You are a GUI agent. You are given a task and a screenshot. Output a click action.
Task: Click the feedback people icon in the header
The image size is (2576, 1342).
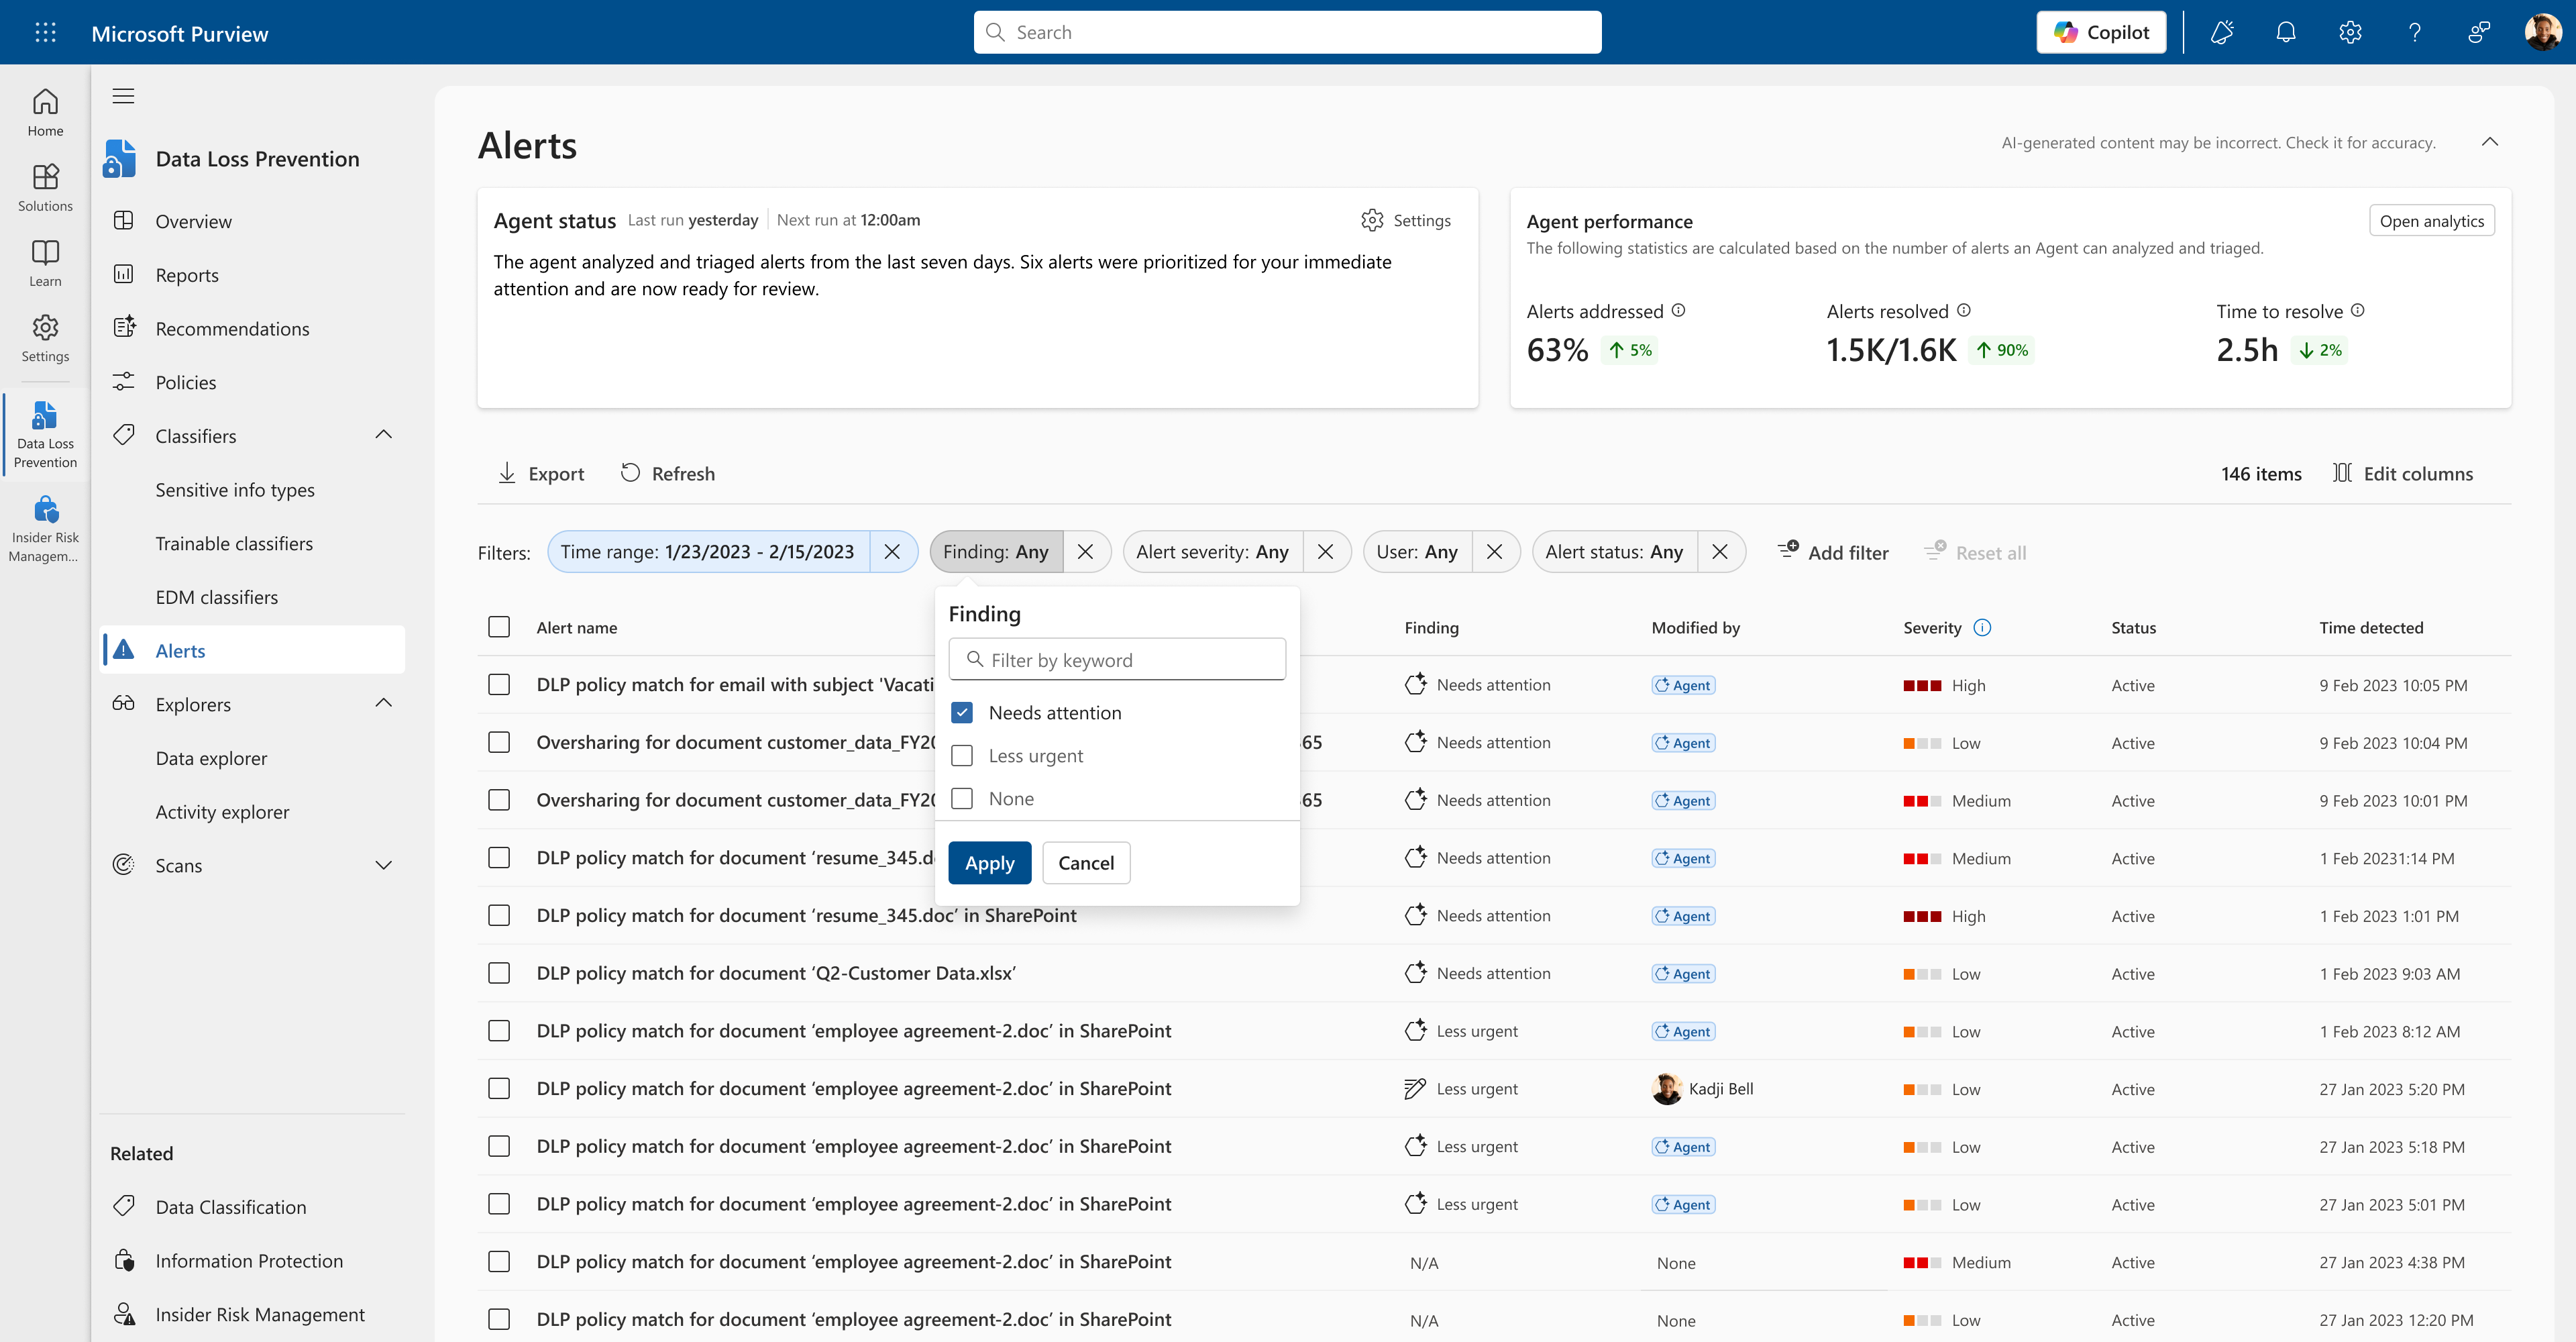[2478, 32]
